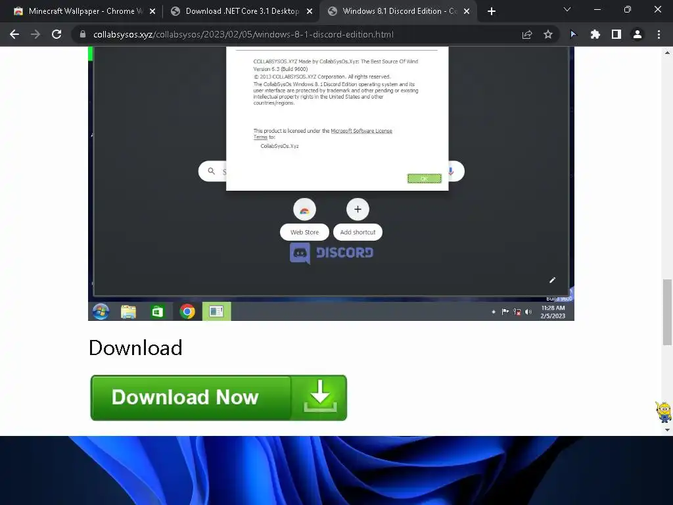Click the customize pencil icon
Screen dimensions: 673x505
point(552,280)
